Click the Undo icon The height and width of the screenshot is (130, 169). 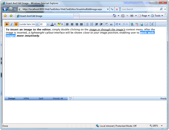click(117, 24)
